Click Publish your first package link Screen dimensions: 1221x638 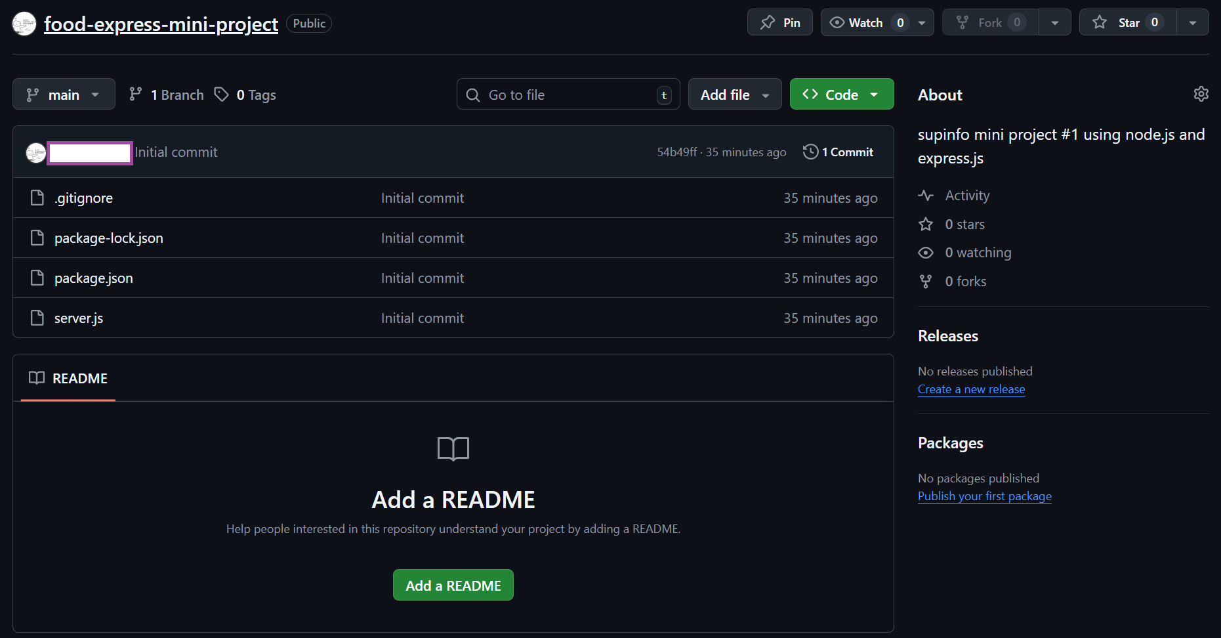(984, 496)
